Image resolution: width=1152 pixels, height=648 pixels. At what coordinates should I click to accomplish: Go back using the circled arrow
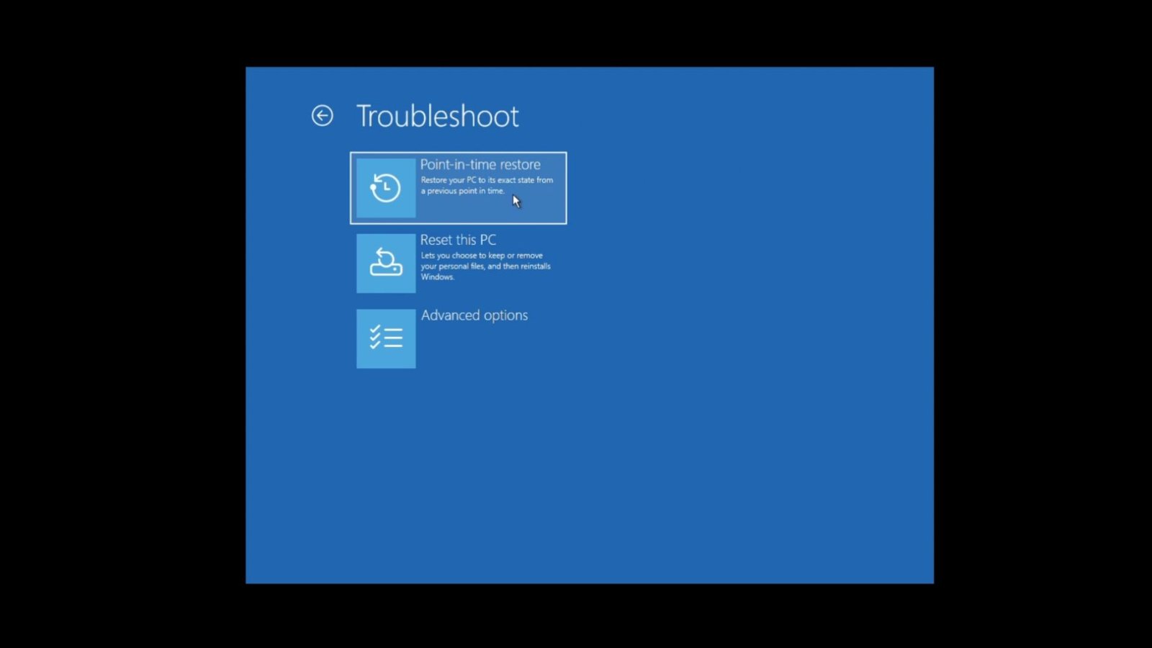322,115
